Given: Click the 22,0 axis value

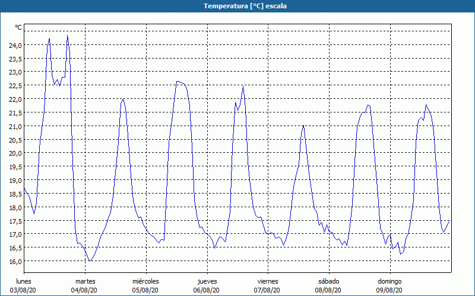Looking at the screenshot, I should (x=15, y=99).
